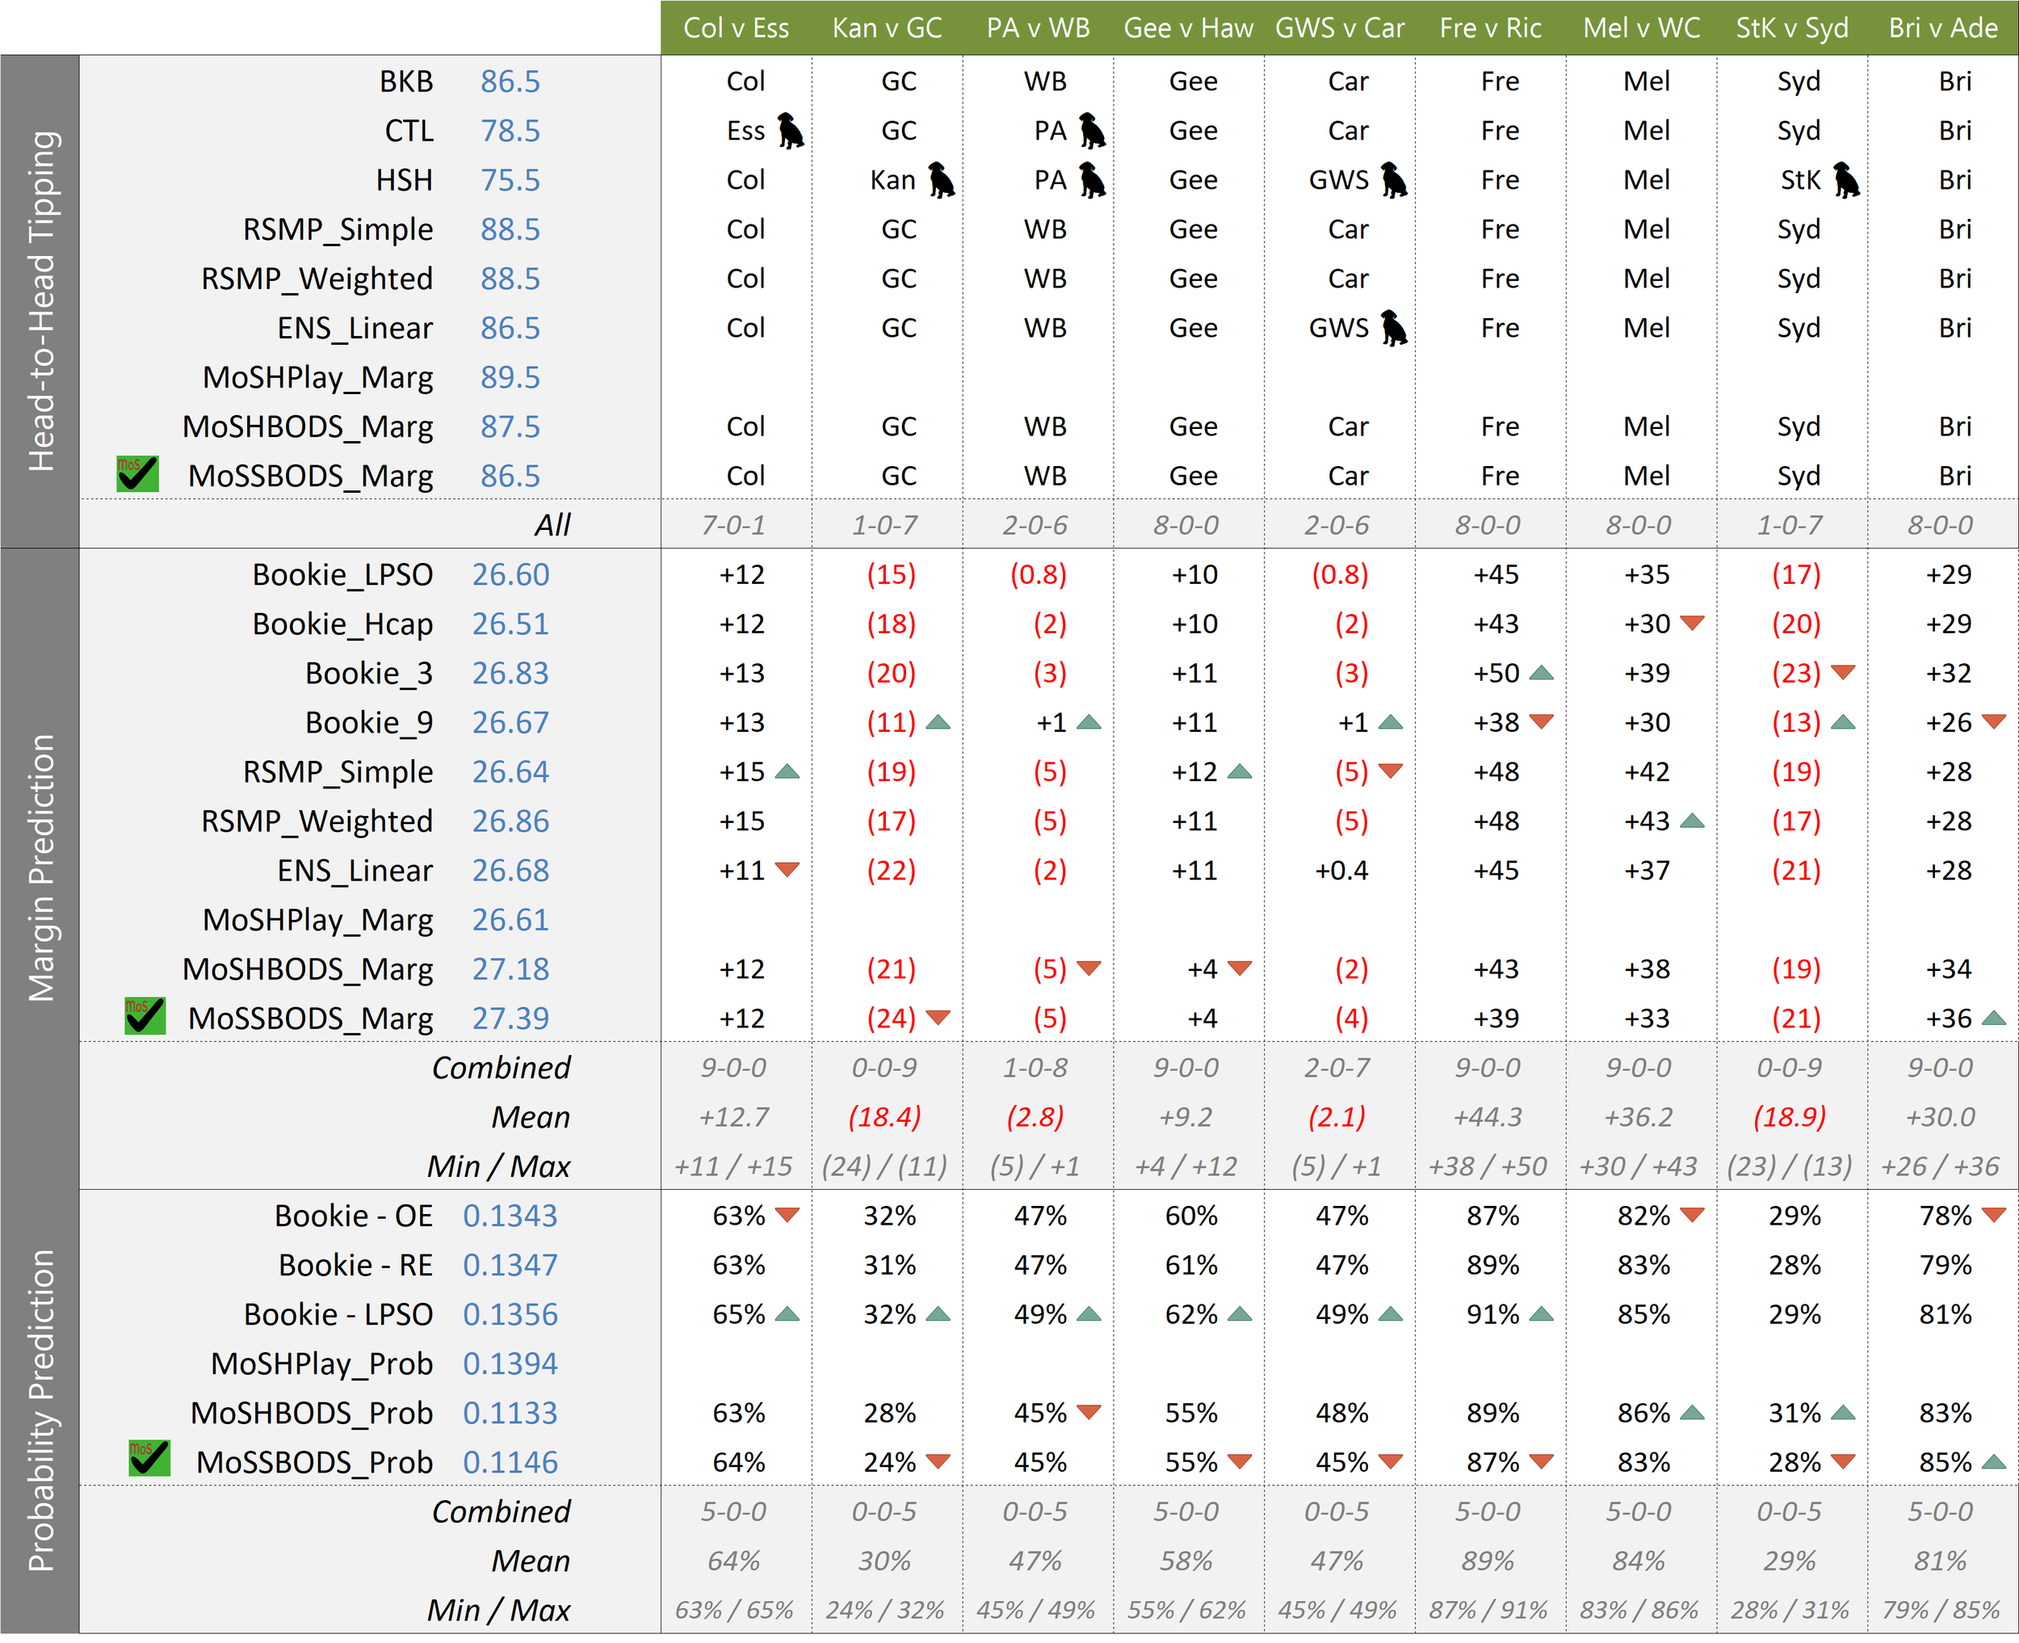Screen dimensions: 2019x1643
Task: Click the dog icon beside HSH's GWS tip
Action: pos(1392,180)
